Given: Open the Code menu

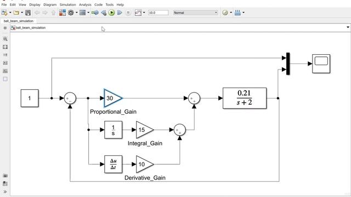Looking at the screenshot, I should [x=98, y=4].
